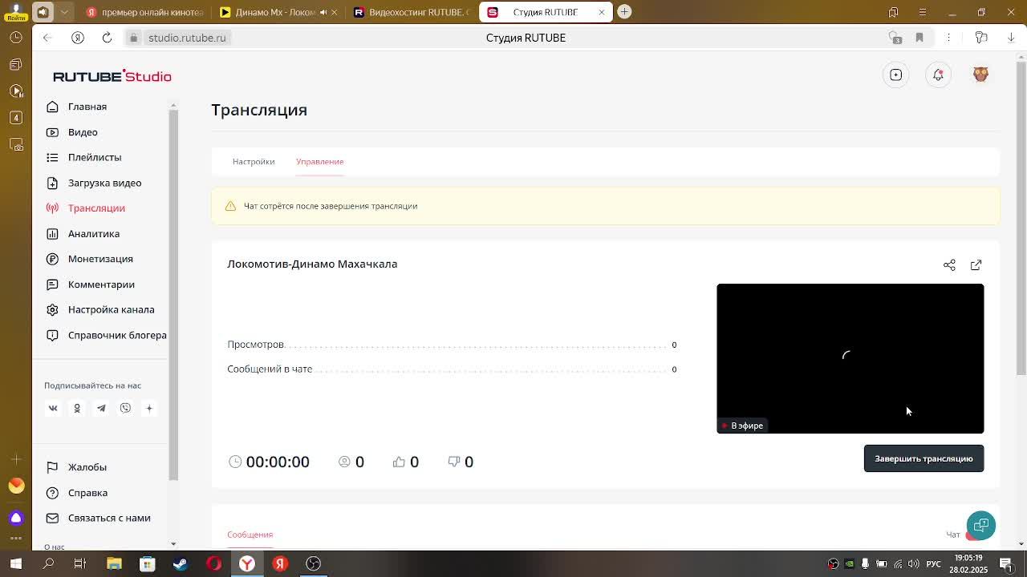Open system volume icon in tray
The height and width of the screenshot is (577, 1027).
(x=913, y=564)
